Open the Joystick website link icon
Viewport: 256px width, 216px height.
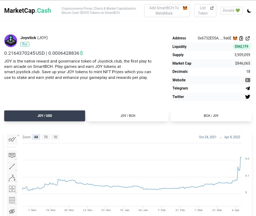[247, 80]
